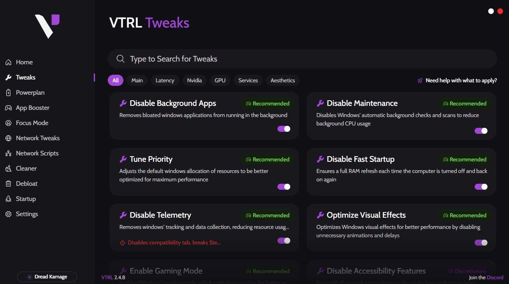Viewport: 509px width, 284px height.
Task: Select the Aesthetics filter tab
Action: 283,80
